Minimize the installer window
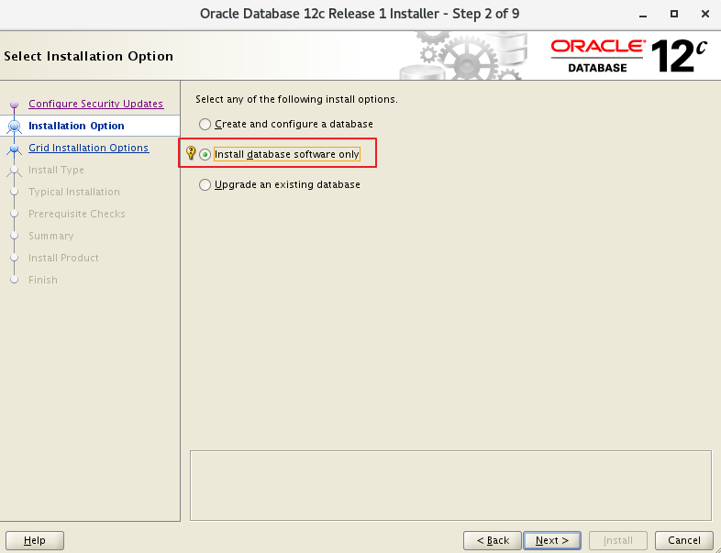Image resolution: width=721 pixels, height=553 pixels. pos(643,15)
